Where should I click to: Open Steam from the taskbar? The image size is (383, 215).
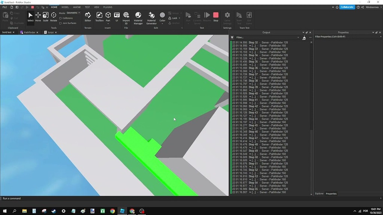pos(54,211)
